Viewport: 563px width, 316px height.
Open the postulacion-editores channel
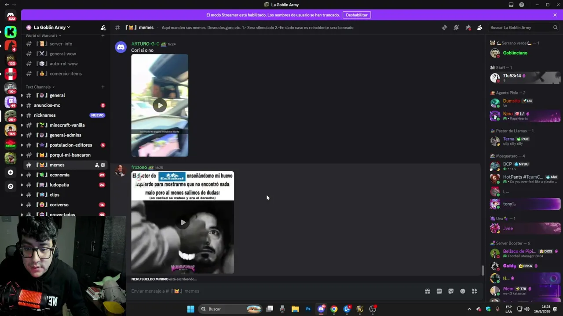(x=66, y=145)
